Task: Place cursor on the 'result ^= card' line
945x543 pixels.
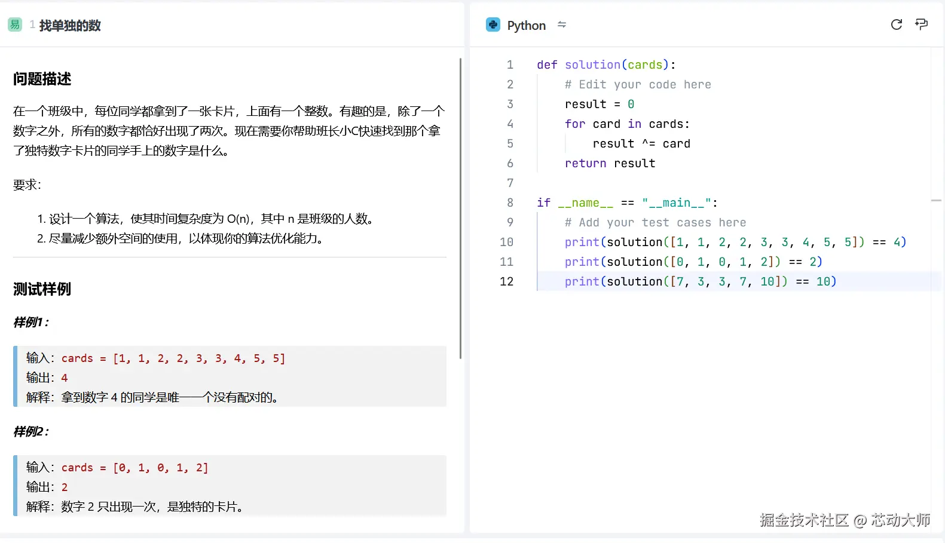Action: (641, 144)
